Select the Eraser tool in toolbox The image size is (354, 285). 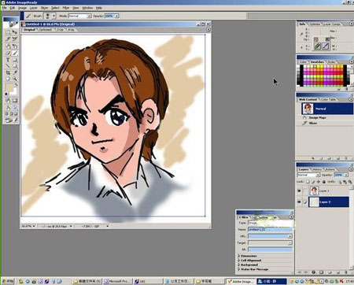(x=8, y=54)
